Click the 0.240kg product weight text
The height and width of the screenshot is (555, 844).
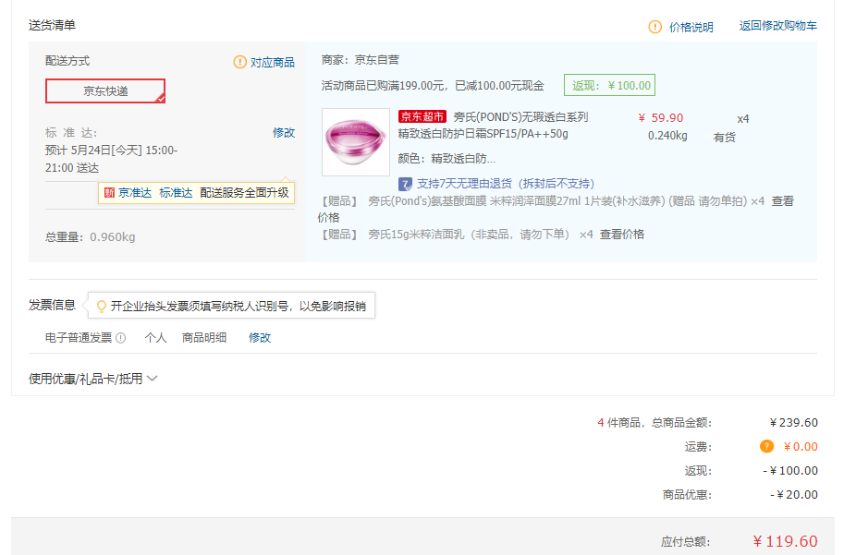[x=667, y=136]
